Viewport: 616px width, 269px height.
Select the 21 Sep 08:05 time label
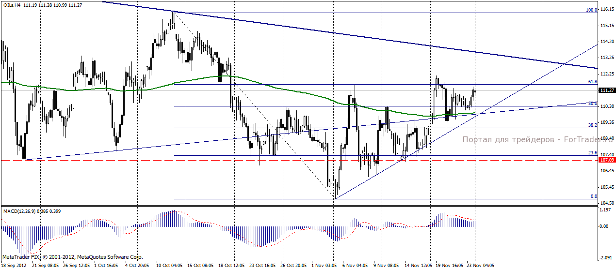45,266
